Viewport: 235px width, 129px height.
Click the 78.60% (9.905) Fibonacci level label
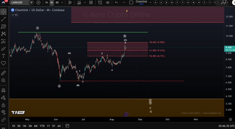click(x=157, y=43)
